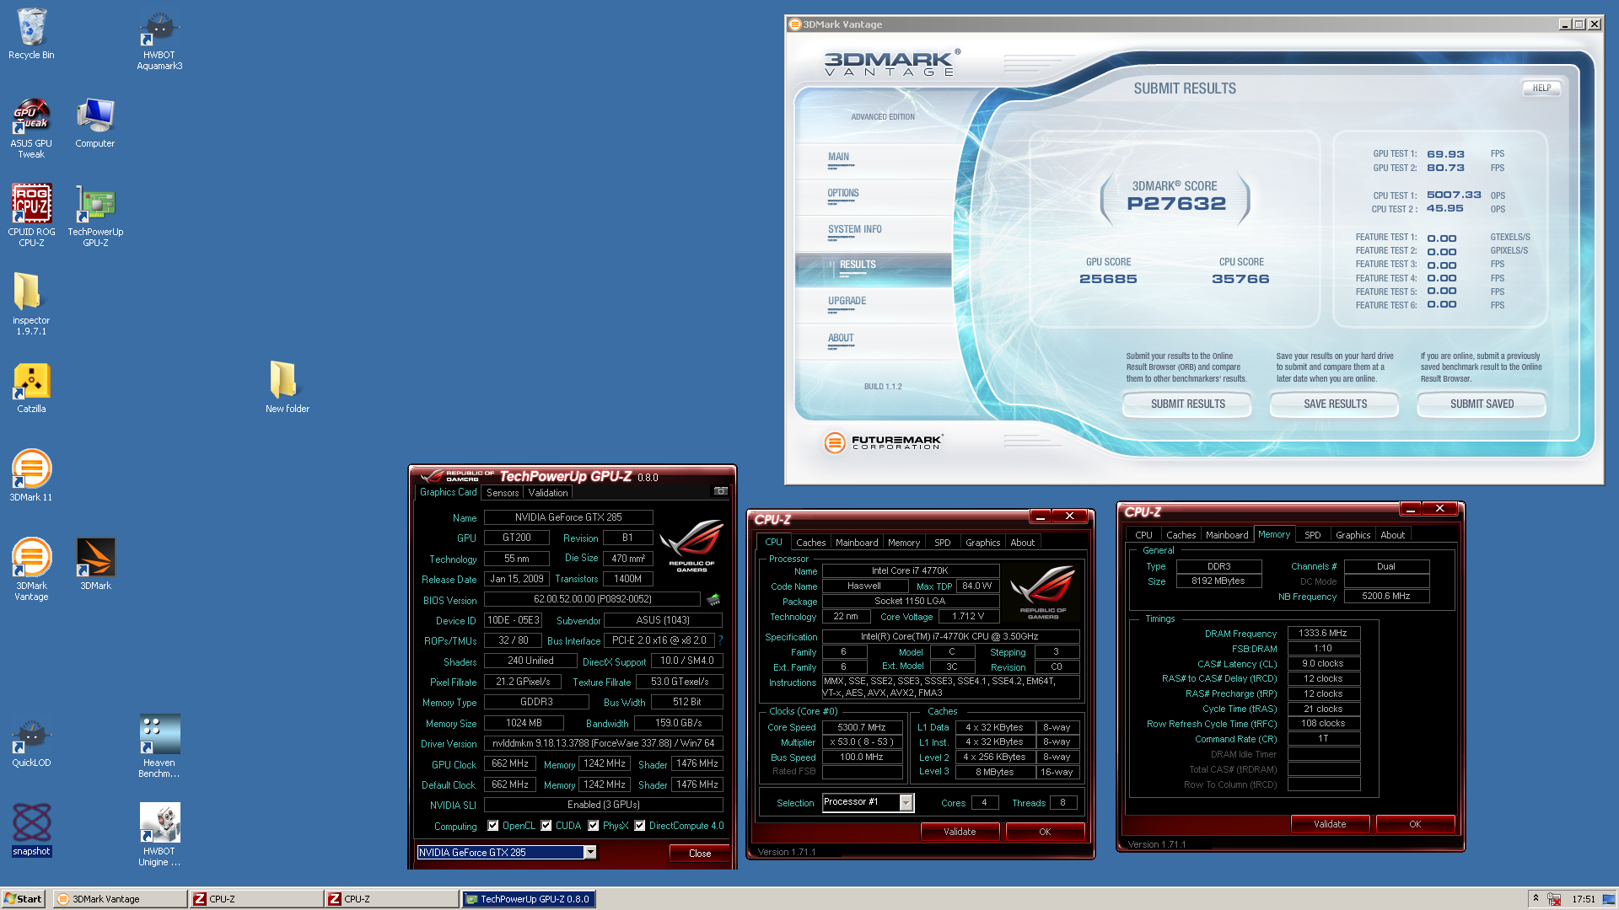Click CPU-Z Specification field value
The width and height of the screenshot is (1619, 910).
click(x=949, y=636)
